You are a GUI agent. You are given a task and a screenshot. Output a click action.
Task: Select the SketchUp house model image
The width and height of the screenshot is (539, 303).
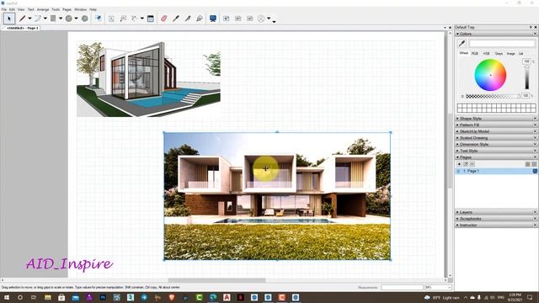click(x=148, y=79)
